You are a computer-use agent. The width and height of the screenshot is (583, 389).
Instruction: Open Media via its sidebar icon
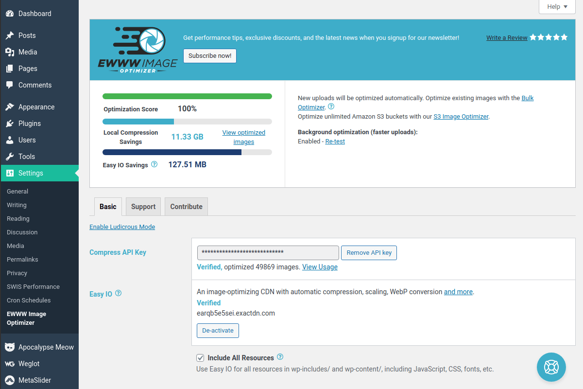pyautogui.click(x=10, y=52)
